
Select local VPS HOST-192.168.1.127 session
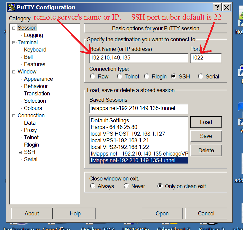click(x=139, y=134)
